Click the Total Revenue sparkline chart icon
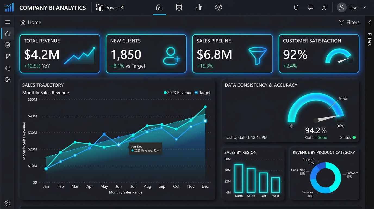Screen dimensions: 374x209 (80, 56)
